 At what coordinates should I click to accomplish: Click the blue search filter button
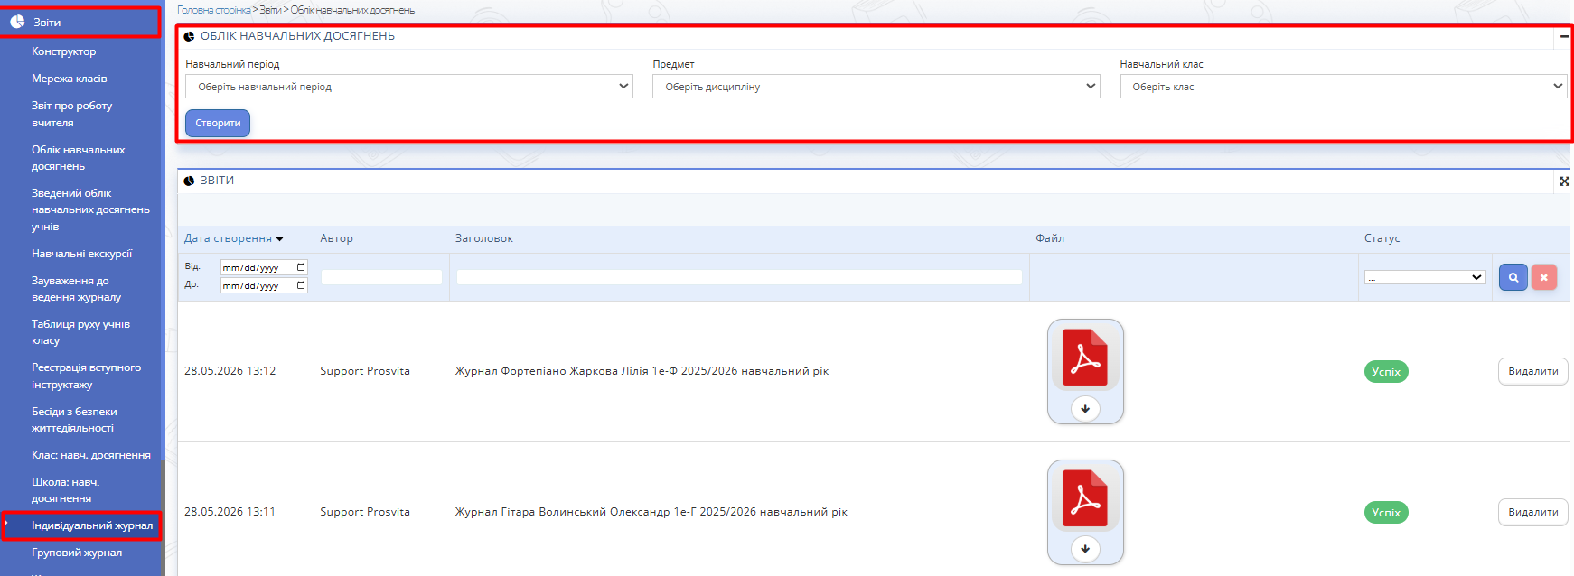click(1513, 277)
